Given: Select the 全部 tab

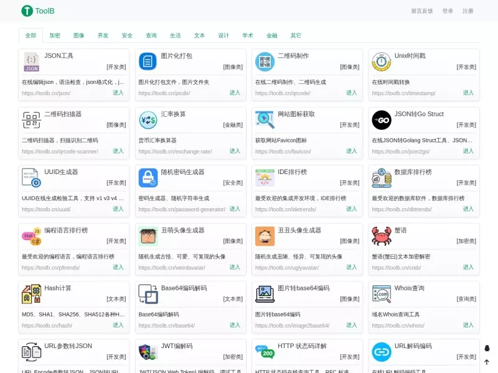Looking at the screenshot, I should [31, 35].
